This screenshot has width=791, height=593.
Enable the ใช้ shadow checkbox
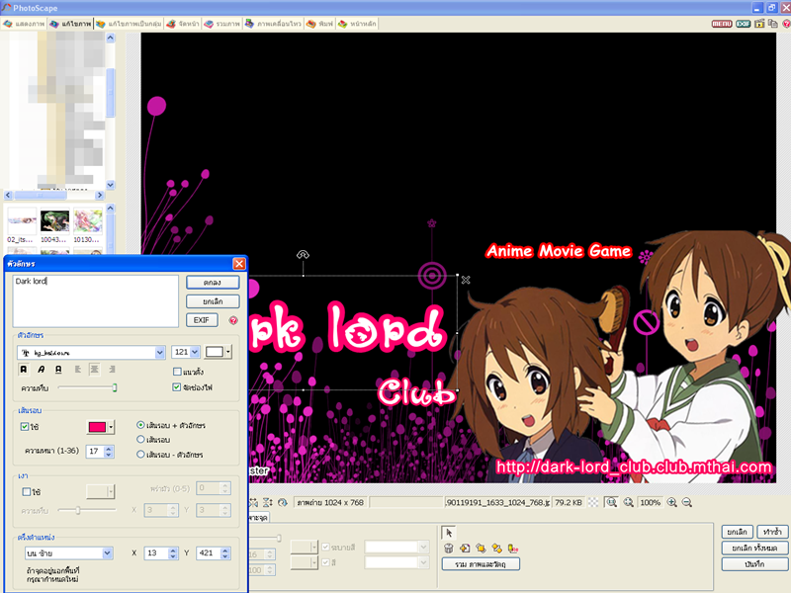[x=27, y=491]
